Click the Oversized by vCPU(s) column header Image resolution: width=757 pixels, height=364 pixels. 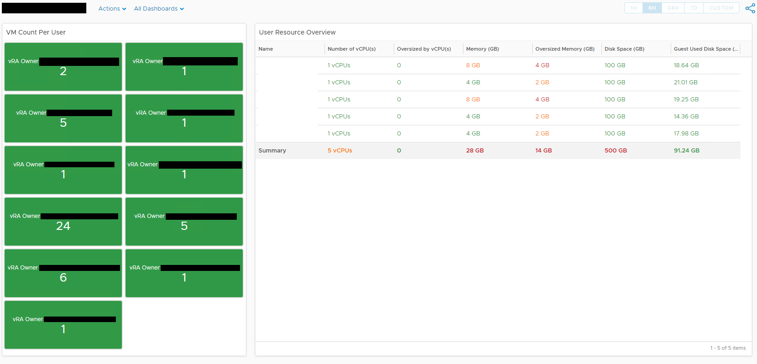click(424, 49)
